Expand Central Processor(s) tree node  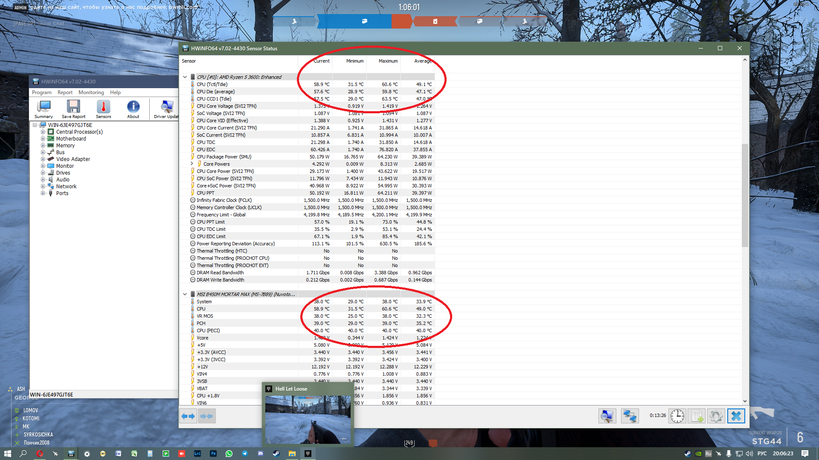pyautogui.click(x=43, y=132)
